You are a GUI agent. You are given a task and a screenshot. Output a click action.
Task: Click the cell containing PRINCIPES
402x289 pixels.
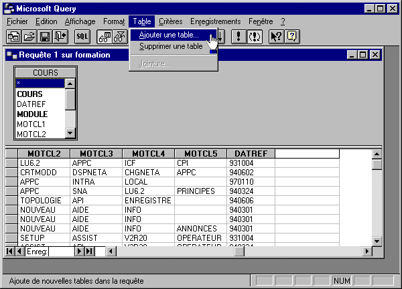pyautogui.click(x=201, y=191)
